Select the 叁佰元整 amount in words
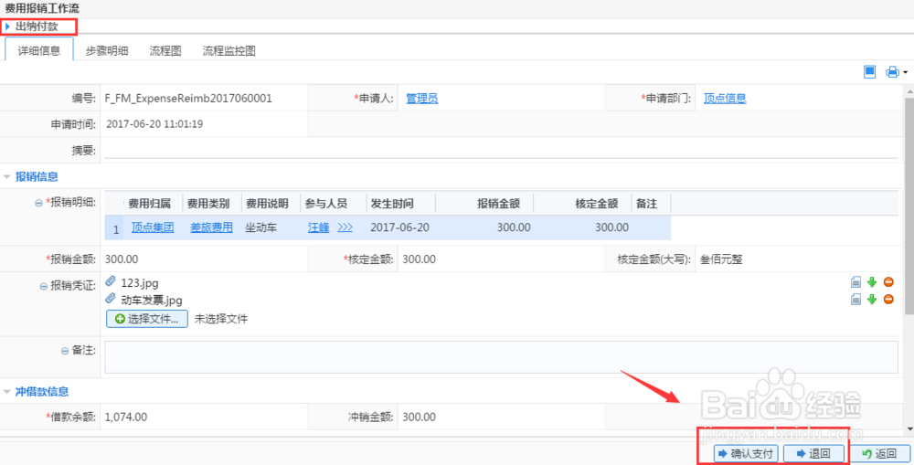914x465 pixels. tap(722, 259)
